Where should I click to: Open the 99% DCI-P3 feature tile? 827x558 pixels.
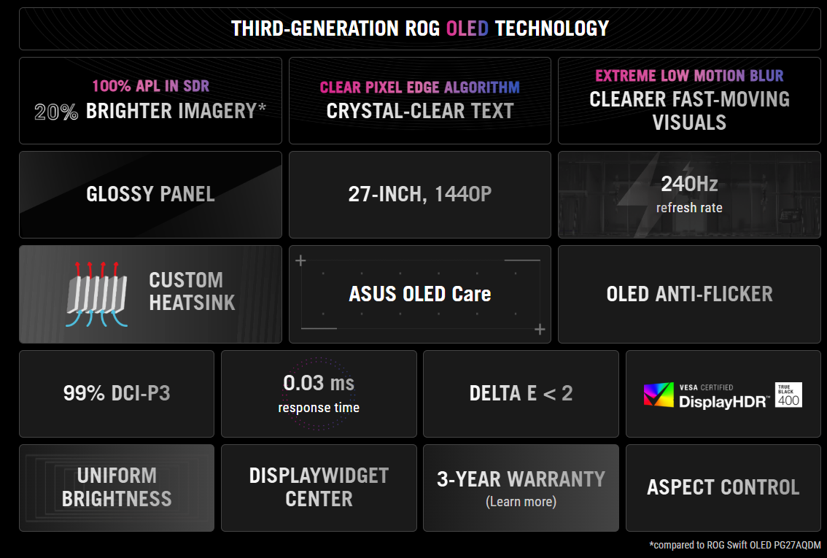[117, 394]
